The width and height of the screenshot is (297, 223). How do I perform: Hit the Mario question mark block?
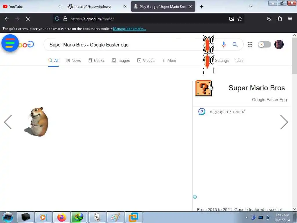(203, 88)
